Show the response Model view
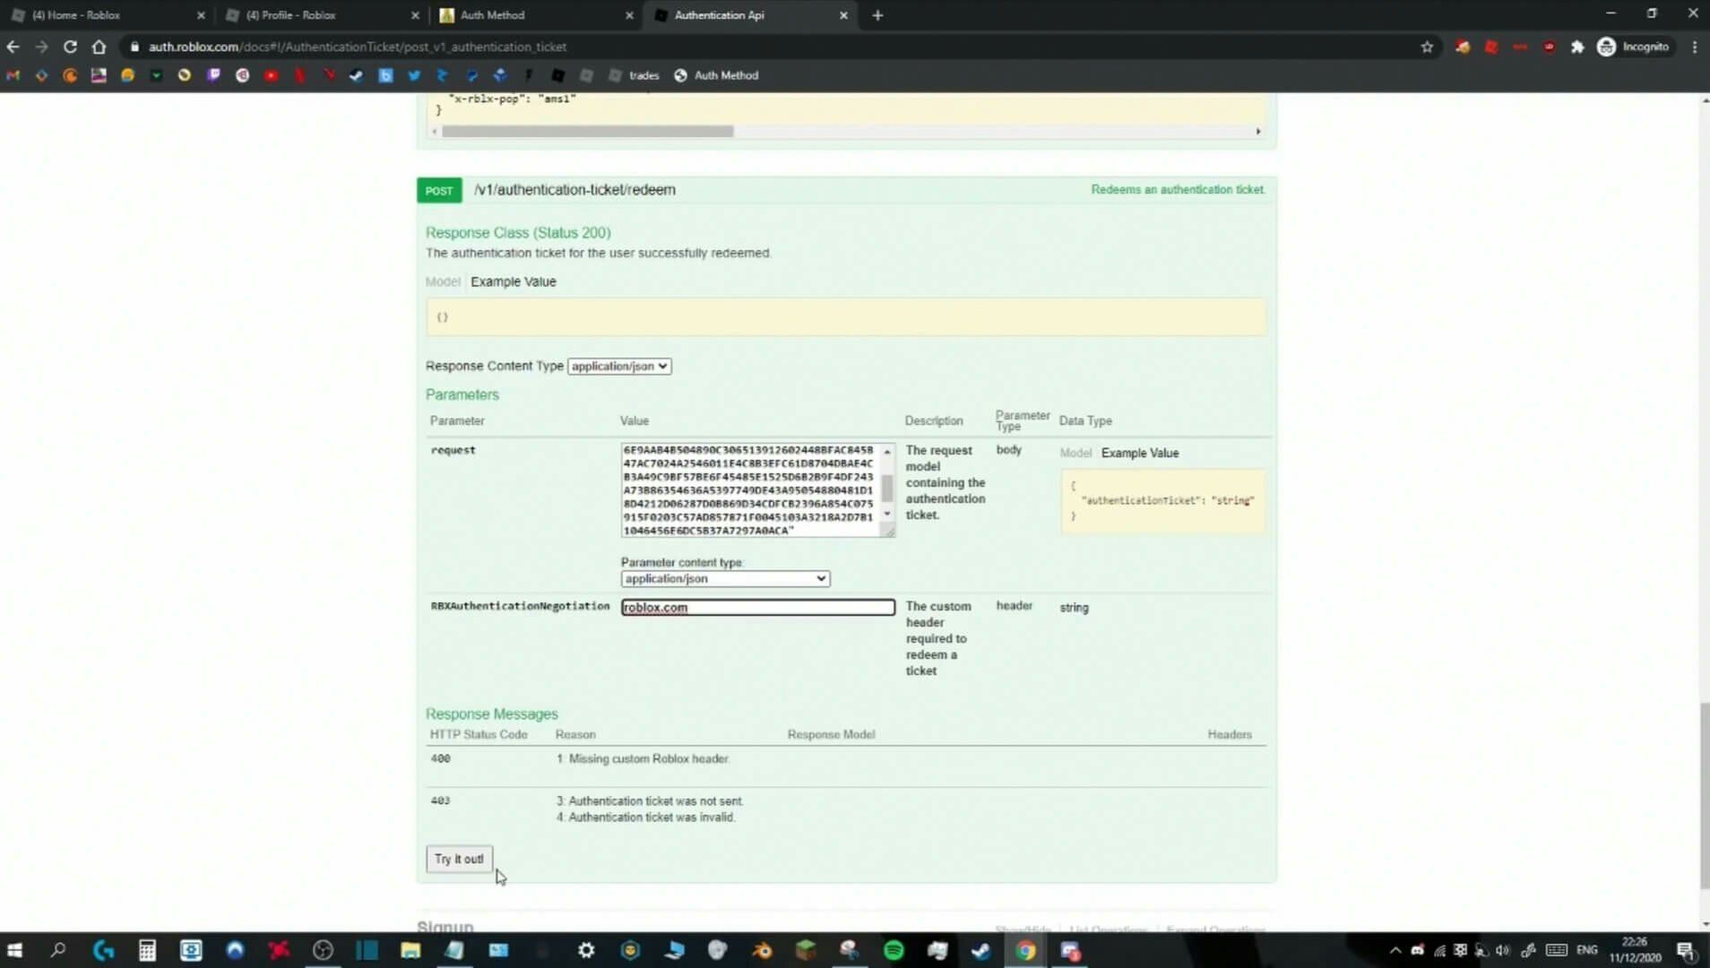Viewport: 1710px width, 968px height. coord(443,281)
